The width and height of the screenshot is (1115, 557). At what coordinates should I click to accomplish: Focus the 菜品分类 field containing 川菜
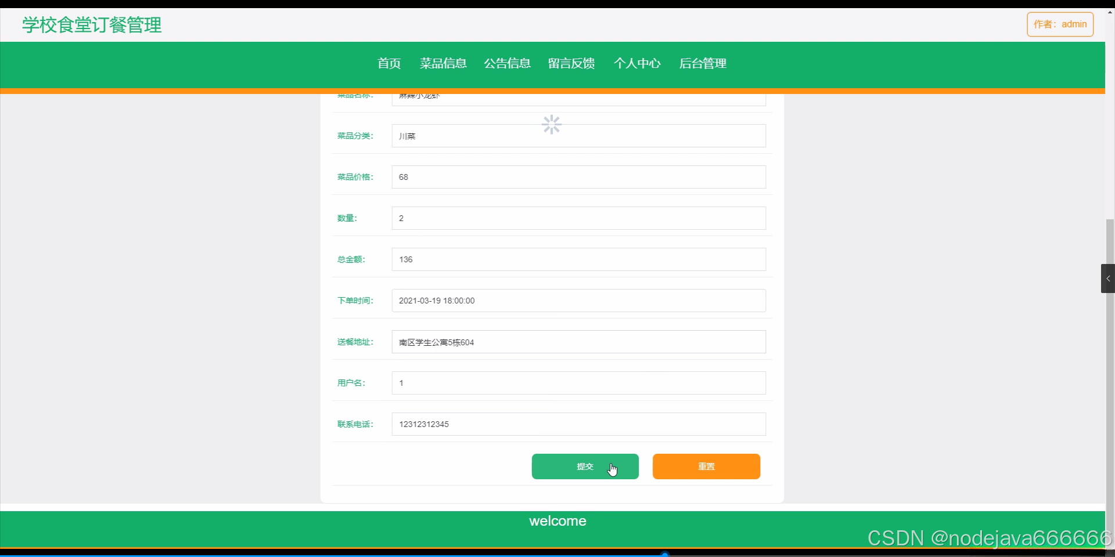578,136
